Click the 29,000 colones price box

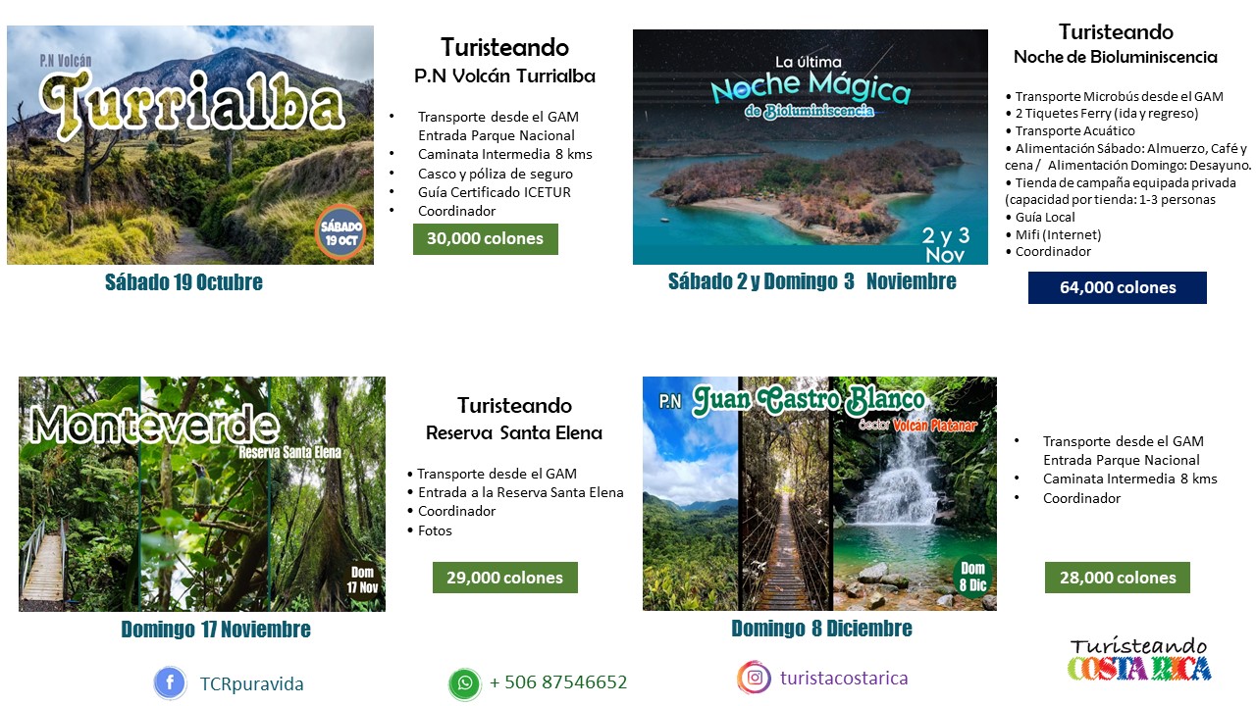(x=504, y=578)
